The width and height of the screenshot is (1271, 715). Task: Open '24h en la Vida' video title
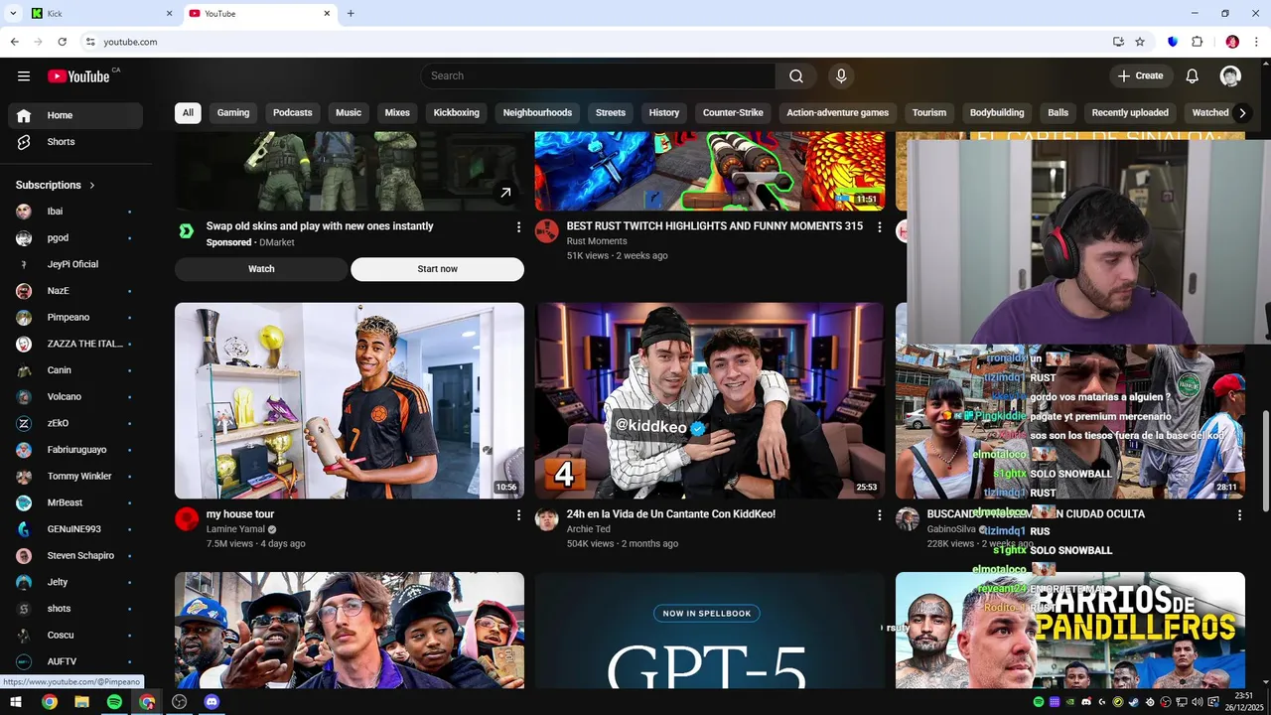click(x=671, y=514)
